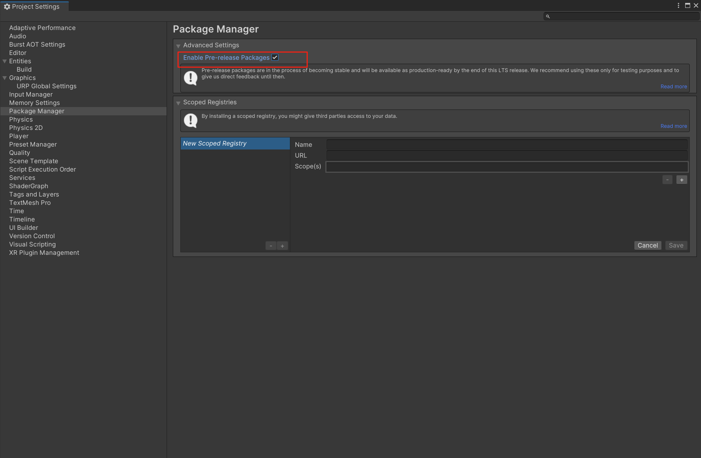Select Graphics settings category

(x=22, y=78)
